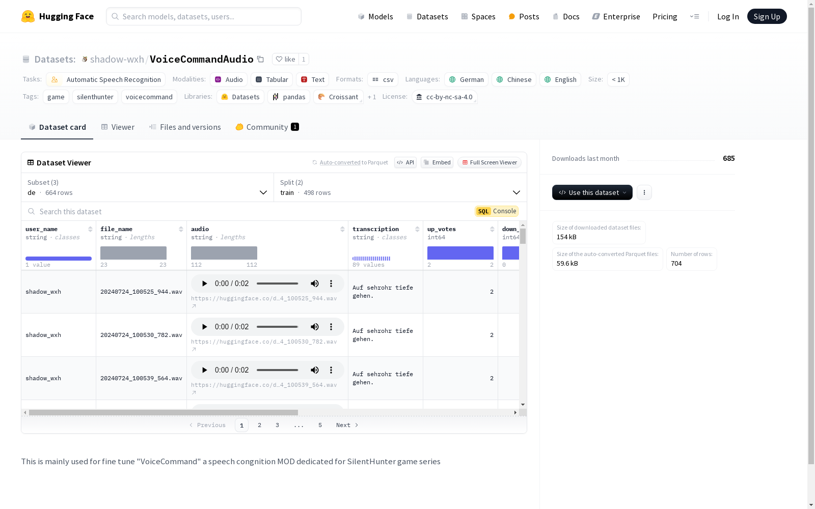Open the SQL Console
This screenshot has width=815, height=509.
pyautogui.click(x=497, y=211)
